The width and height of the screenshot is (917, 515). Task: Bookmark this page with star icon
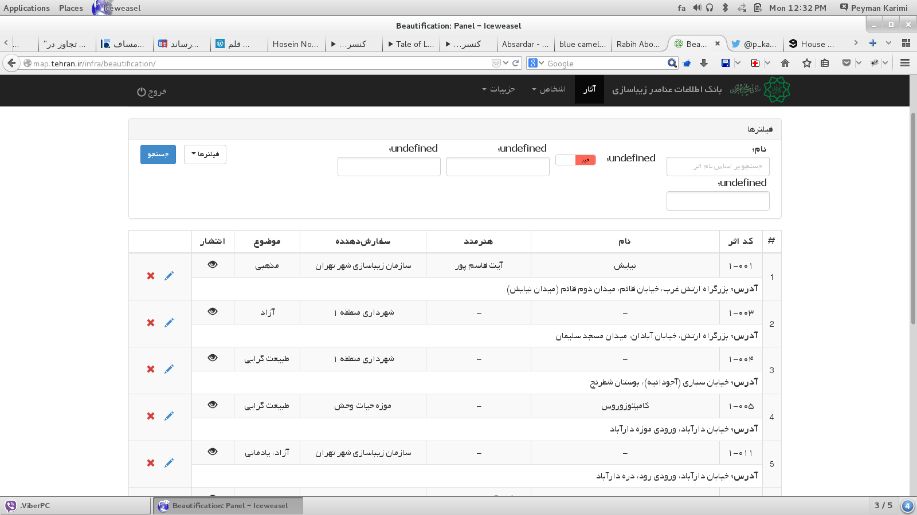pyautogui.click(x=807, y=63)
